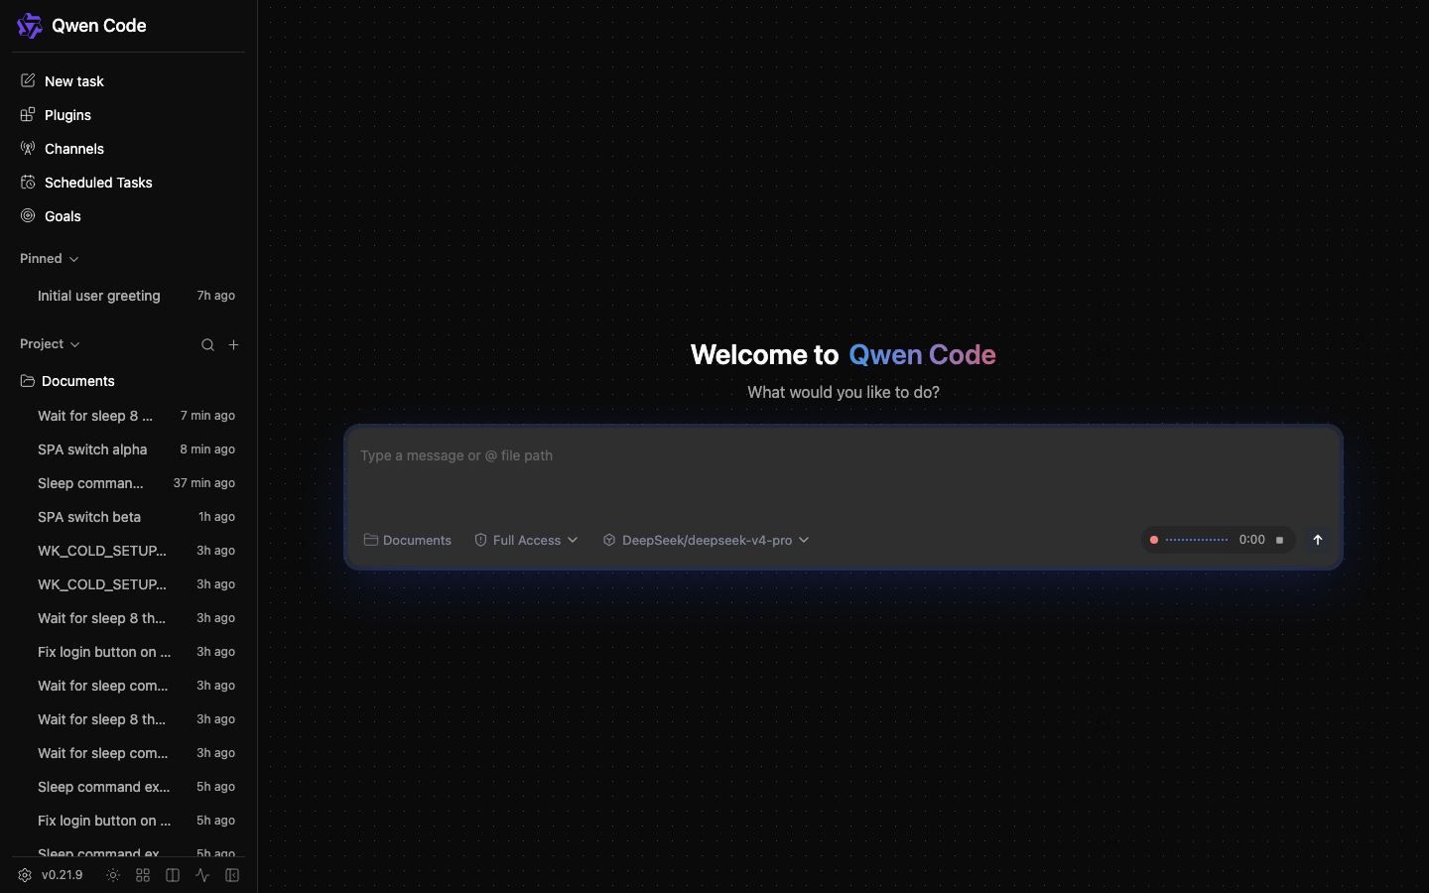The image size is (1429, 893).
Task: Go to Channels
Action: click(x=128, y=149)
